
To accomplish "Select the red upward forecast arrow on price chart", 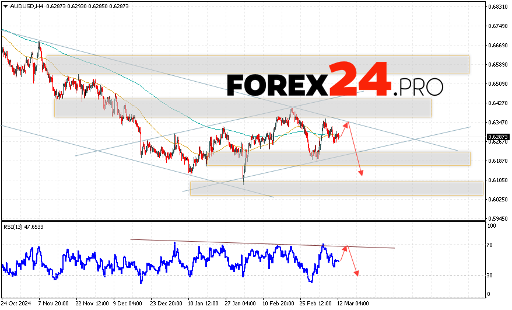I will pos(343,131).
